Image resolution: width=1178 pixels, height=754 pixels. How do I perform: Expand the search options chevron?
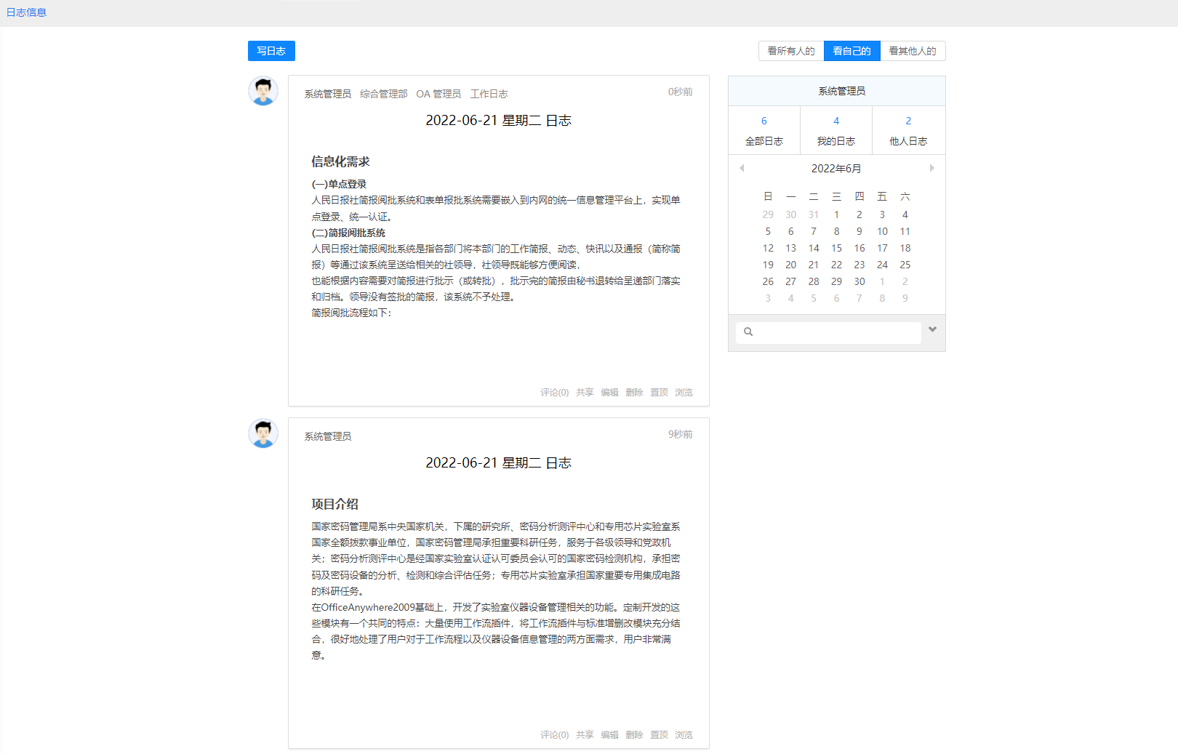tap(932, 330)
